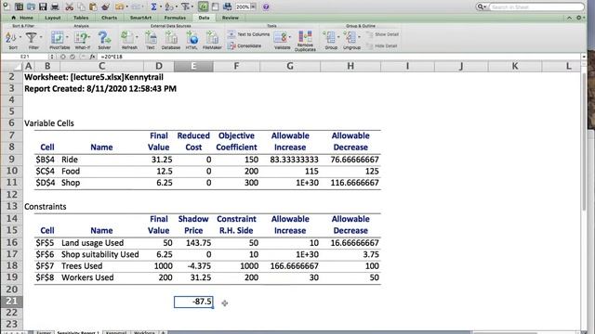The width and height of the screenshot is (595, 334).
Task: Switch to the Formulas ribbon tab
Action: click(x=175, y=18)
